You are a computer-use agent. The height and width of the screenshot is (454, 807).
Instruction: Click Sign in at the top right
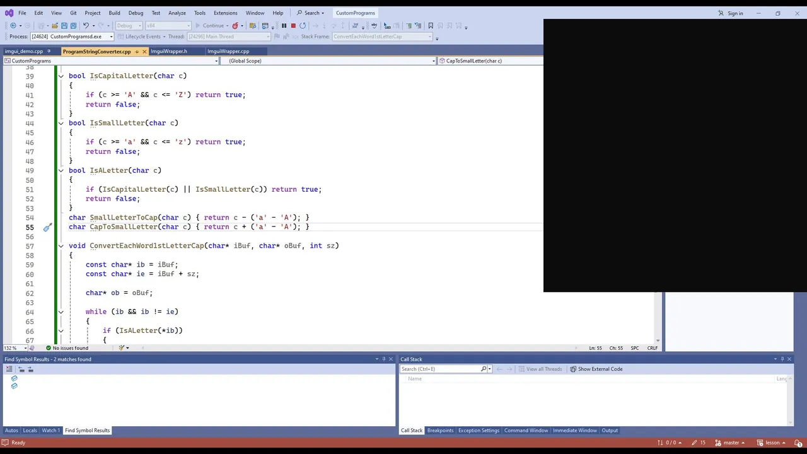click(731, 13)
